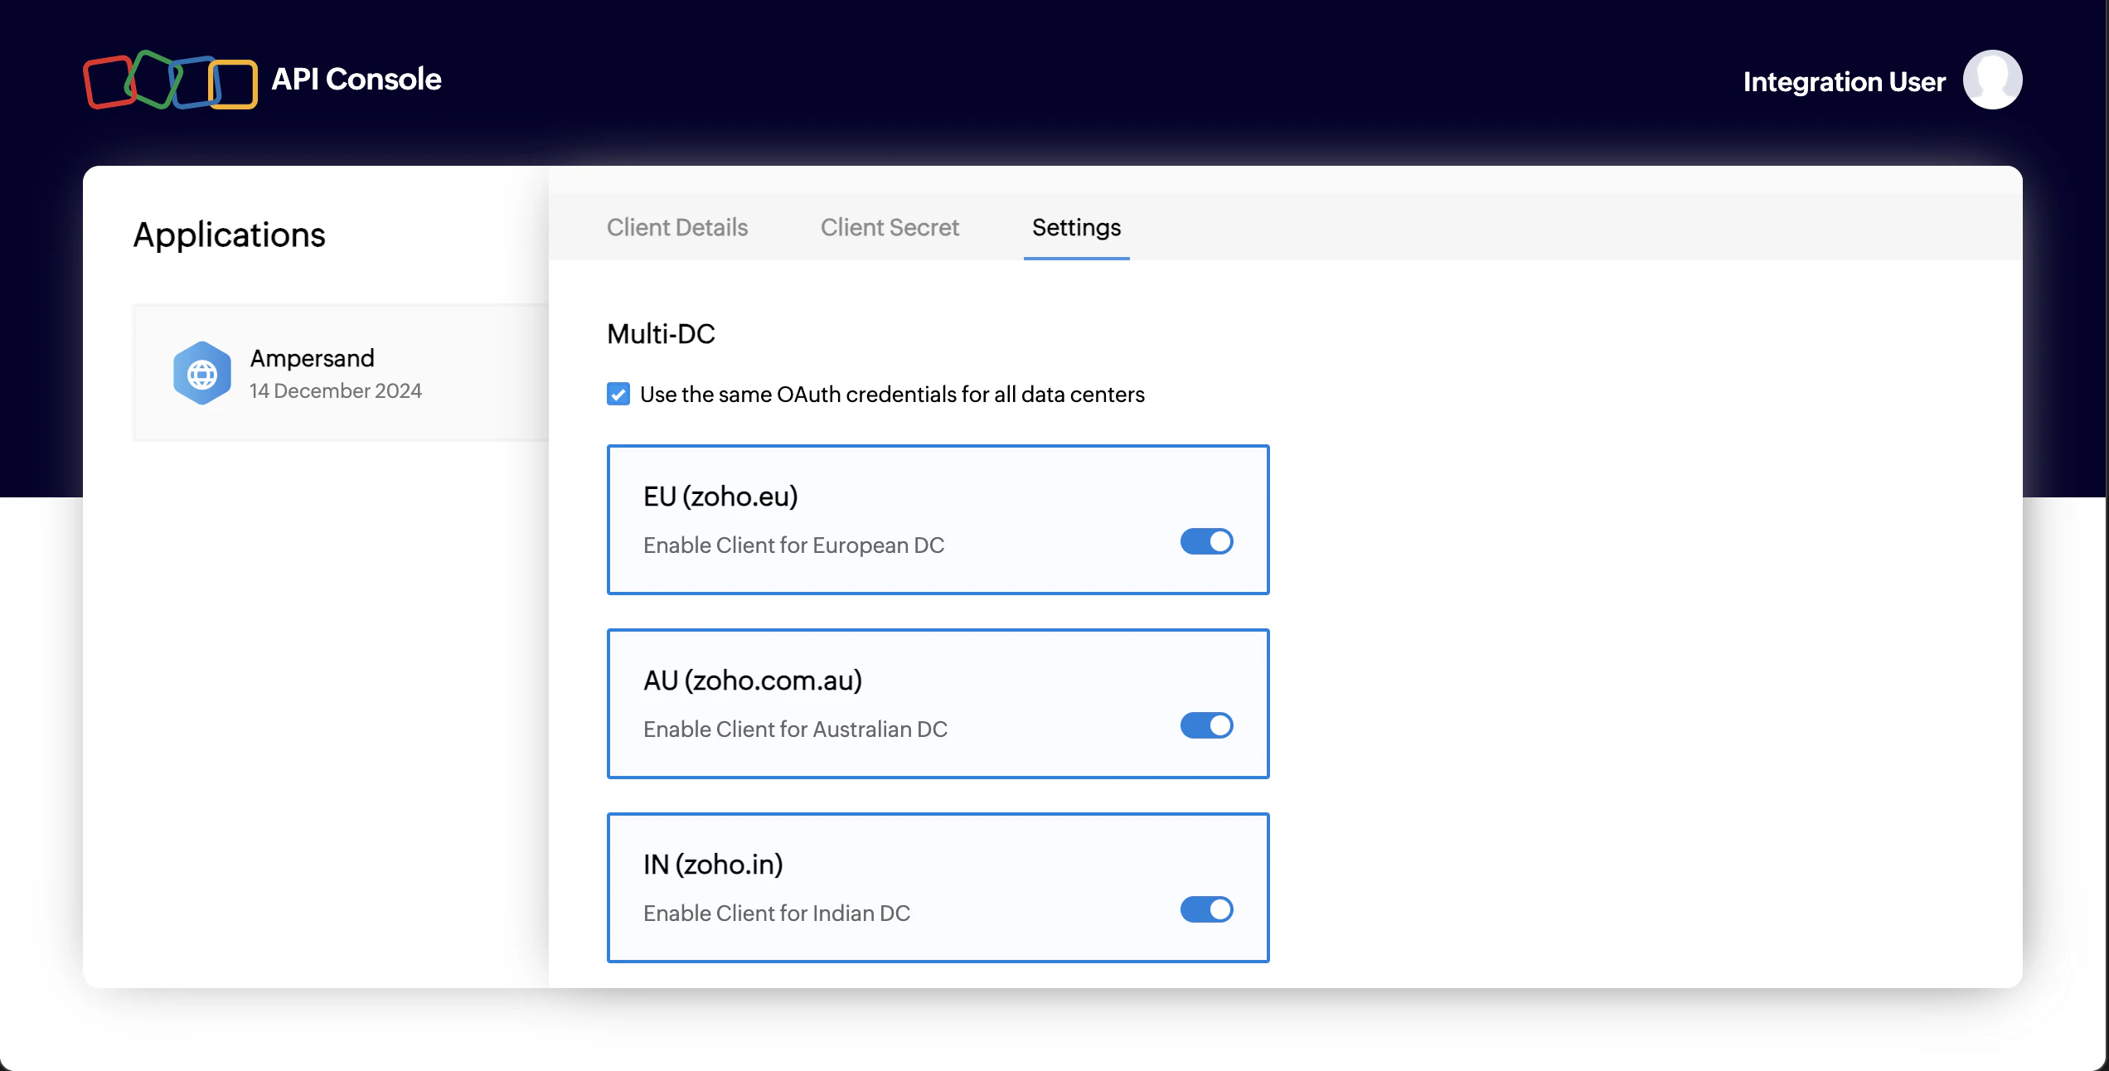Click the Multi-DC section heading
Screen dimensions: 2109x1071
[661, 334]
